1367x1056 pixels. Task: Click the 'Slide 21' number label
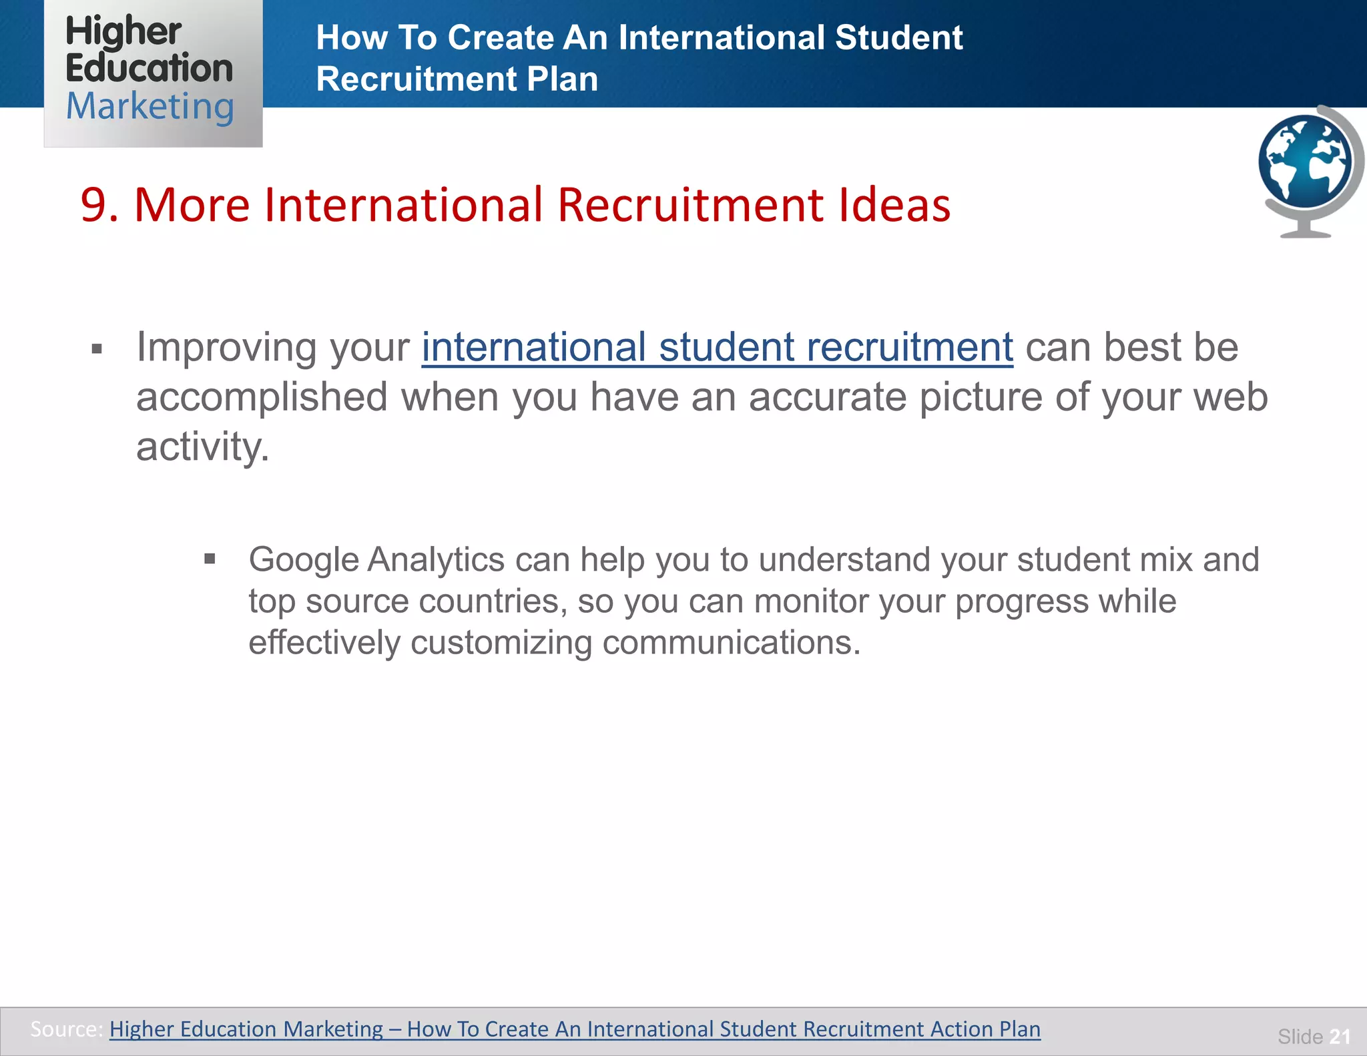(1314, 1036)
